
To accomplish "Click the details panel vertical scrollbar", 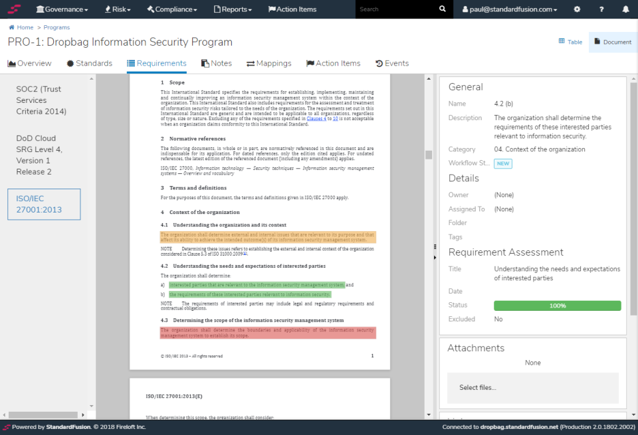I will tap(633, 199).
